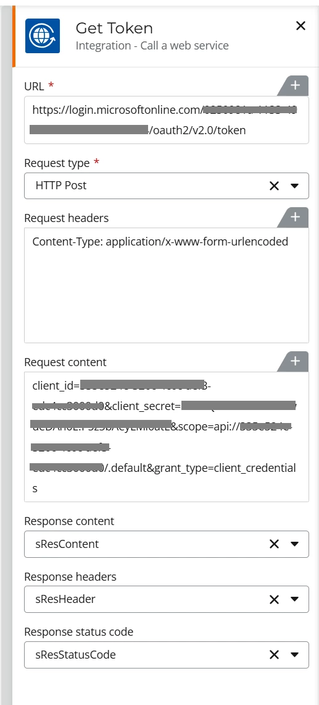Viewport: 319px width, 705px height.
Task: Clear the HTTP Post request type selection
Action: tap(274, 186)
